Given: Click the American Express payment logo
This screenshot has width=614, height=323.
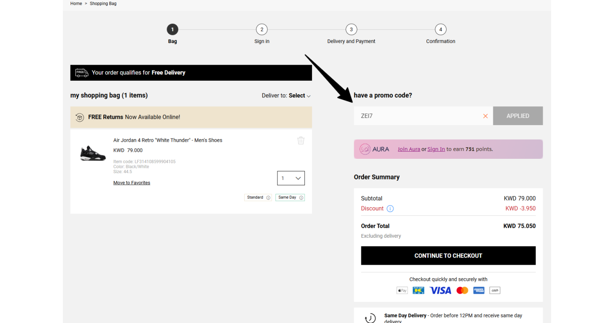Looking at the screenshot, I should 479,291.
